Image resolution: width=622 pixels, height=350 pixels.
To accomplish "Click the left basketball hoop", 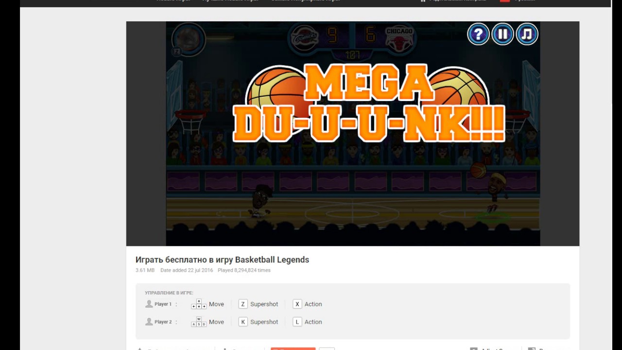I will (x=190, y=121).
